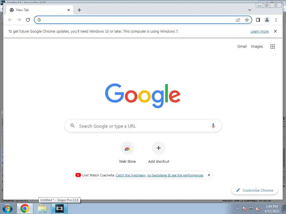The height and width of the screenshot is (214, 286).
Task: Click the YouTube icon in Coachella promo
Action: coord(78,175)
